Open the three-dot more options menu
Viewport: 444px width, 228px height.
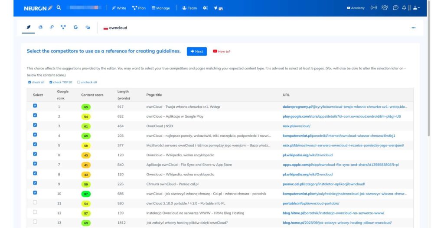click(413, 28)
